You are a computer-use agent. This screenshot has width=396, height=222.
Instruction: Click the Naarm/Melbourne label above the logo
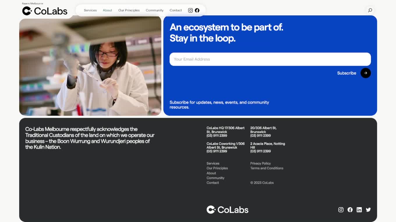33,3
